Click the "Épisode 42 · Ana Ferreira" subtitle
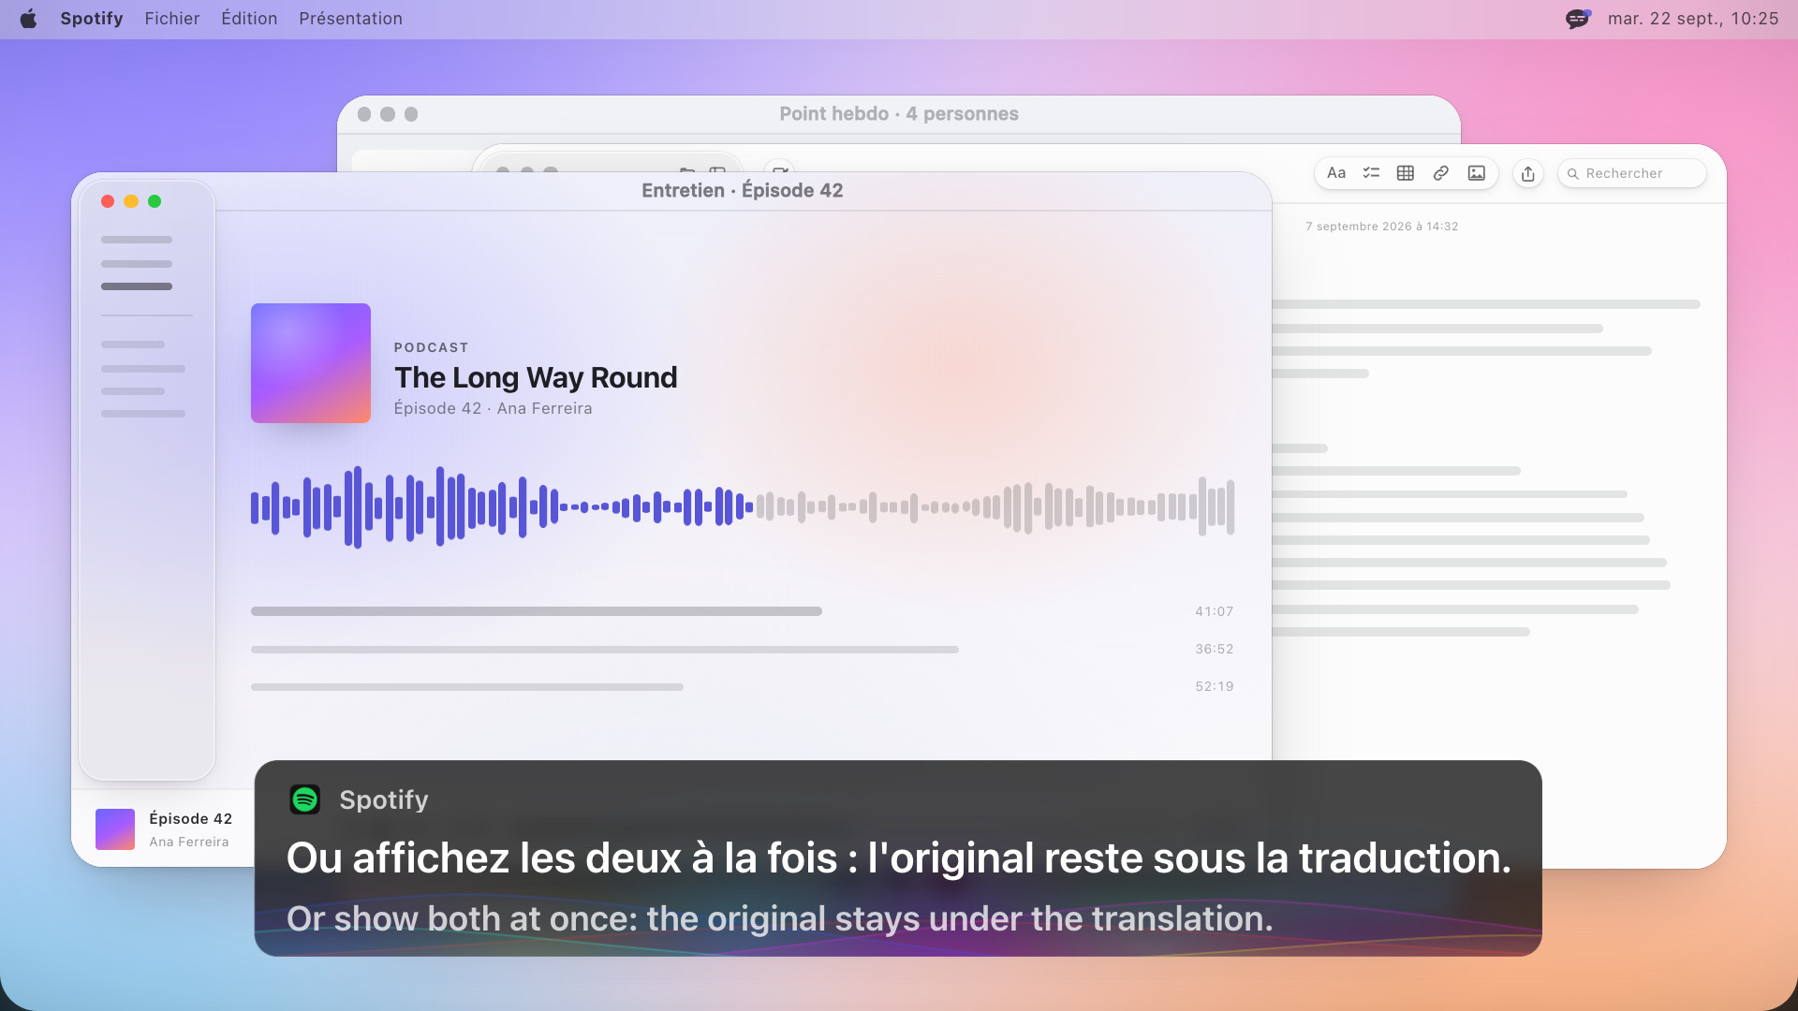This screenshot has height=1011, width=1798. coord(493,408)
